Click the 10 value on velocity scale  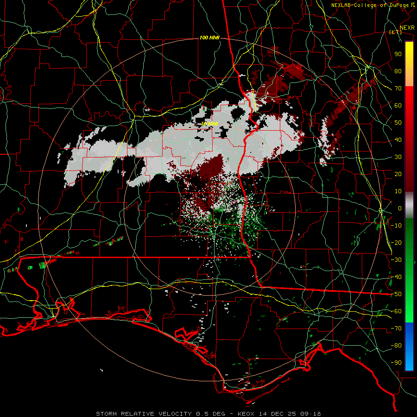(398, 191)
